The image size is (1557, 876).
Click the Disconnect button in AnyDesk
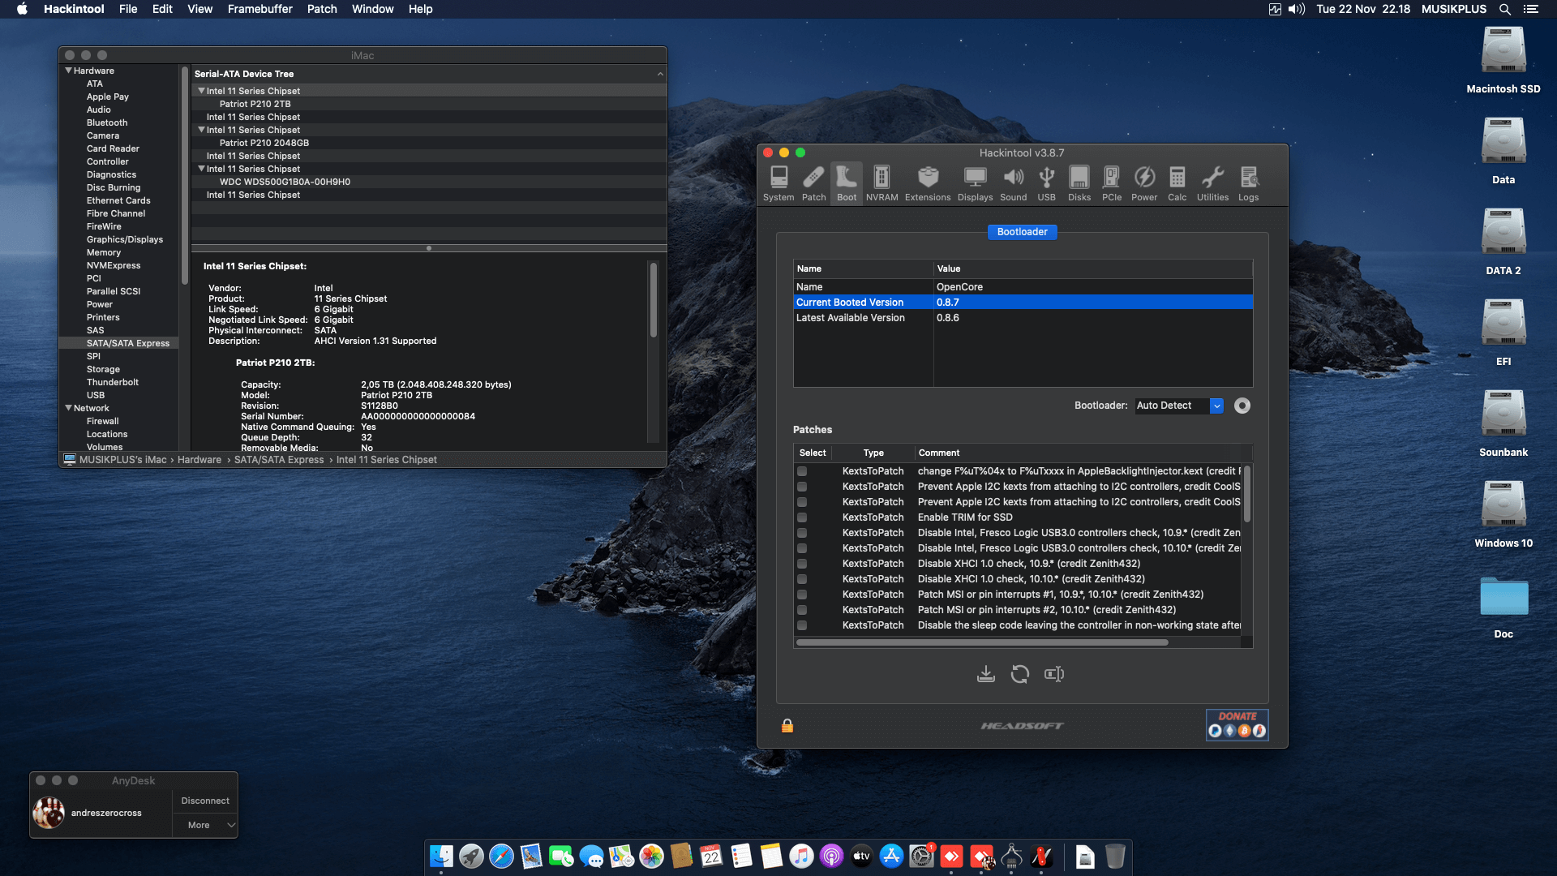pyautogui.click(x=205, y=801)
